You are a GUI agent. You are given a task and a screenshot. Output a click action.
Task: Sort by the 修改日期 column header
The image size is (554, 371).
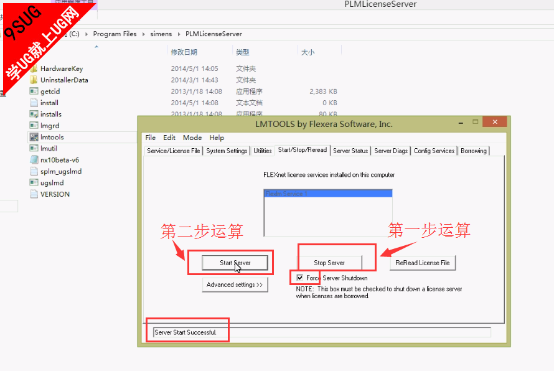184,52
